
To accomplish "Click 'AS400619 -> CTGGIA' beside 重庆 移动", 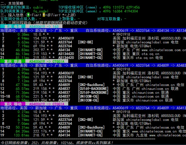I will (x=47, y=104).
